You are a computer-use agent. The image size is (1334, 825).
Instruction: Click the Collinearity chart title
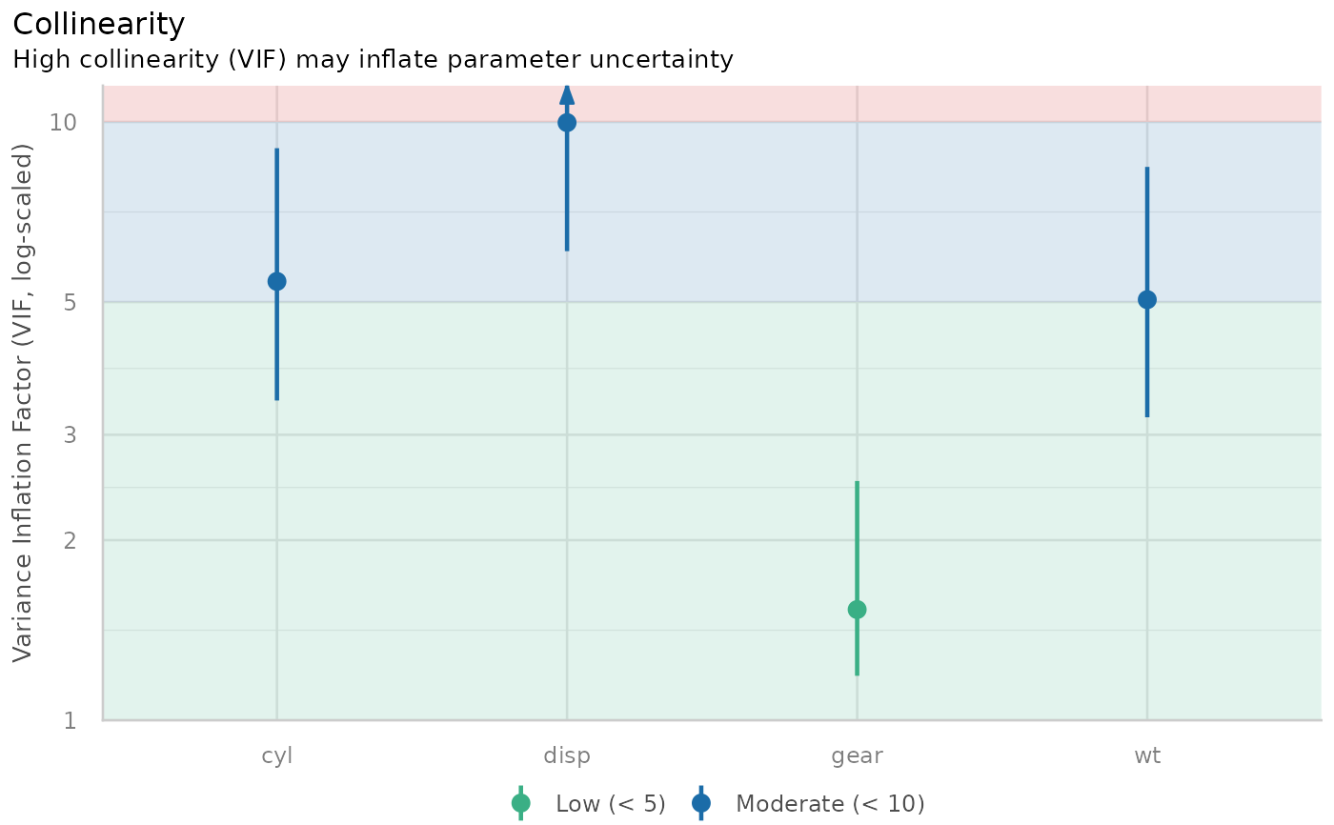click(99, 24)
